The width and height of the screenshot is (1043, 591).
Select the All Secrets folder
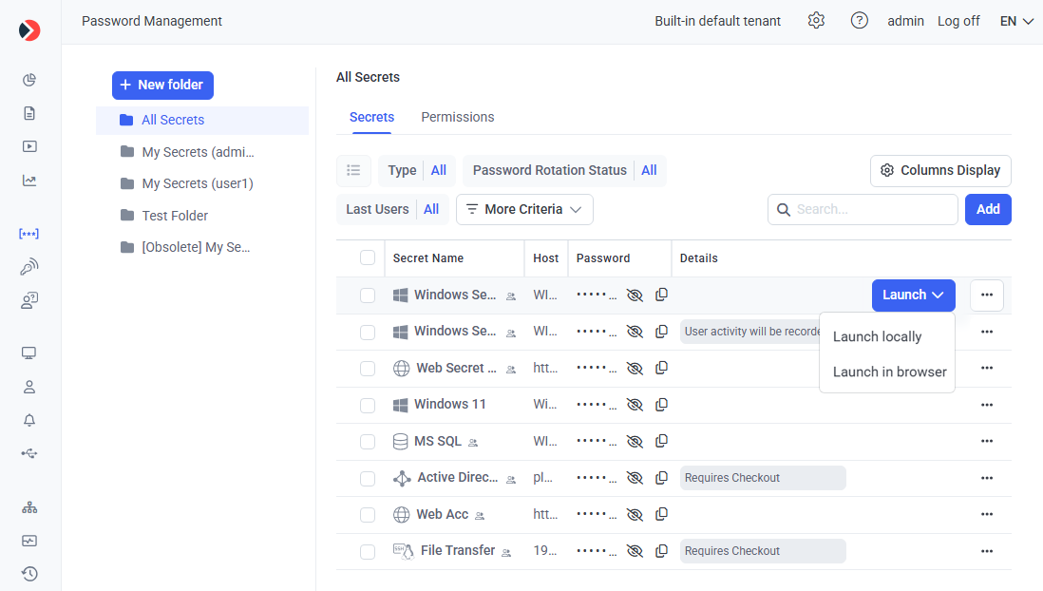point(202,120)
